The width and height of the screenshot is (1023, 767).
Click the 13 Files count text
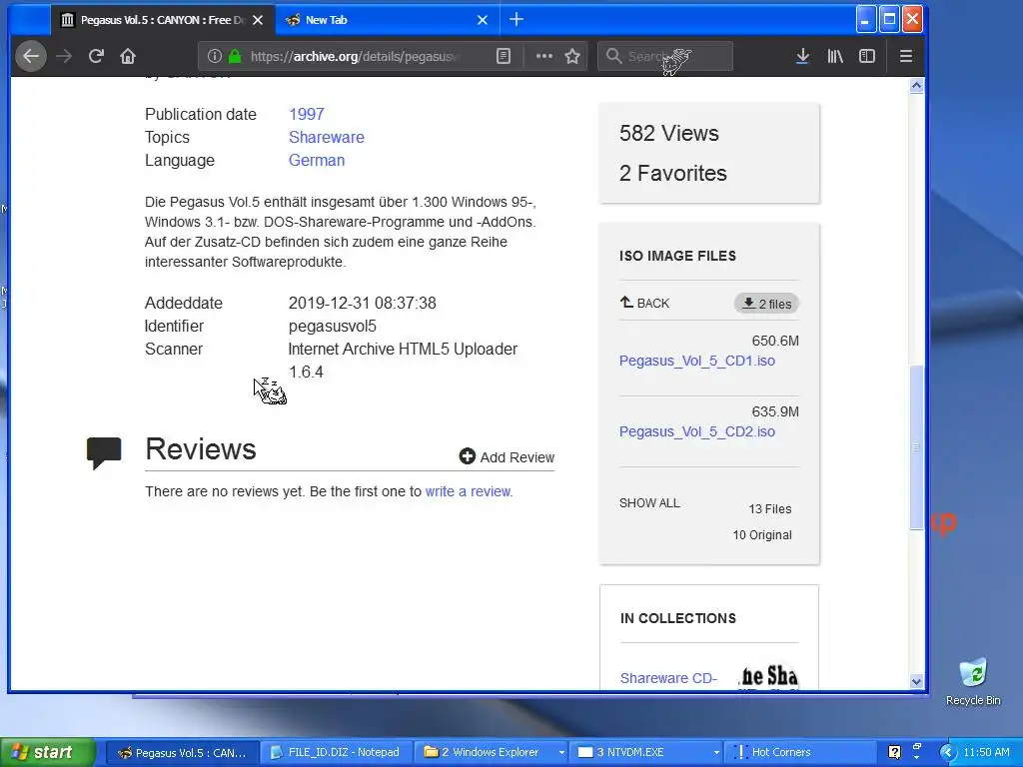tap(770, 508)
